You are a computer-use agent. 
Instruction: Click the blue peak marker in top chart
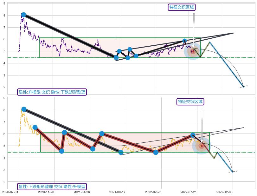(23, 15)
